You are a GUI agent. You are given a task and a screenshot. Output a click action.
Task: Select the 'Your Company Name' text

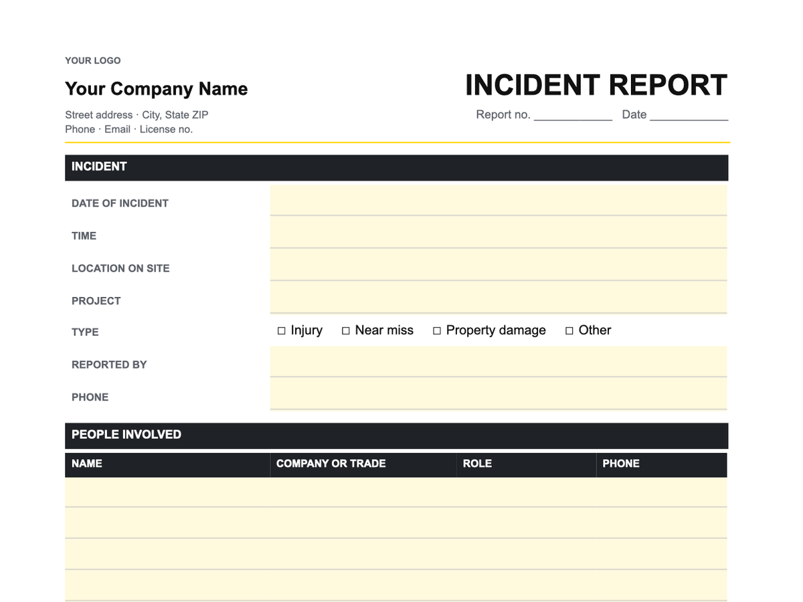(157, 89)
